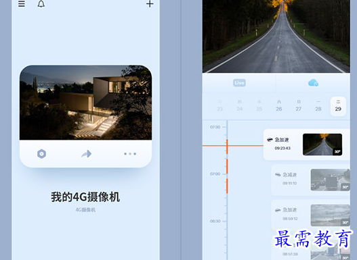Open the 急减速 09:11:10 event card

click(x=310, y=180)
